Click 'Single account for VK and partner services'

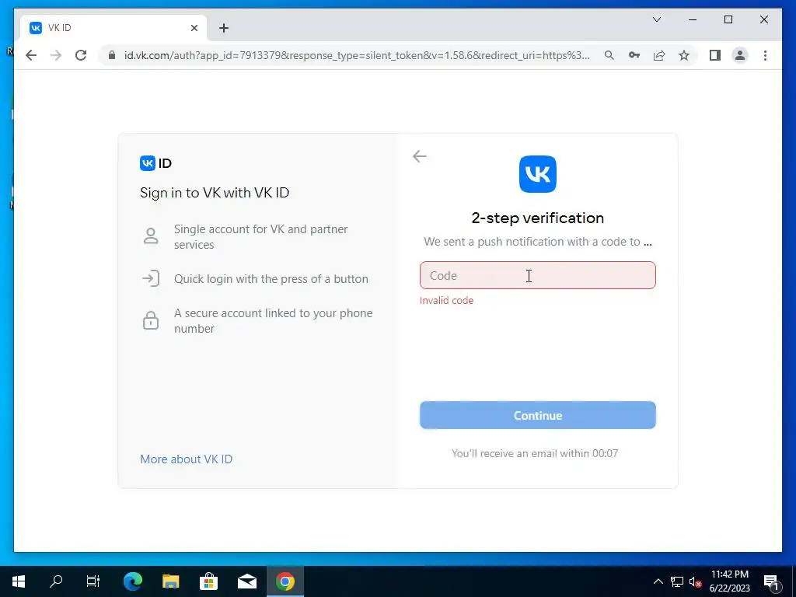pos(261,236)
